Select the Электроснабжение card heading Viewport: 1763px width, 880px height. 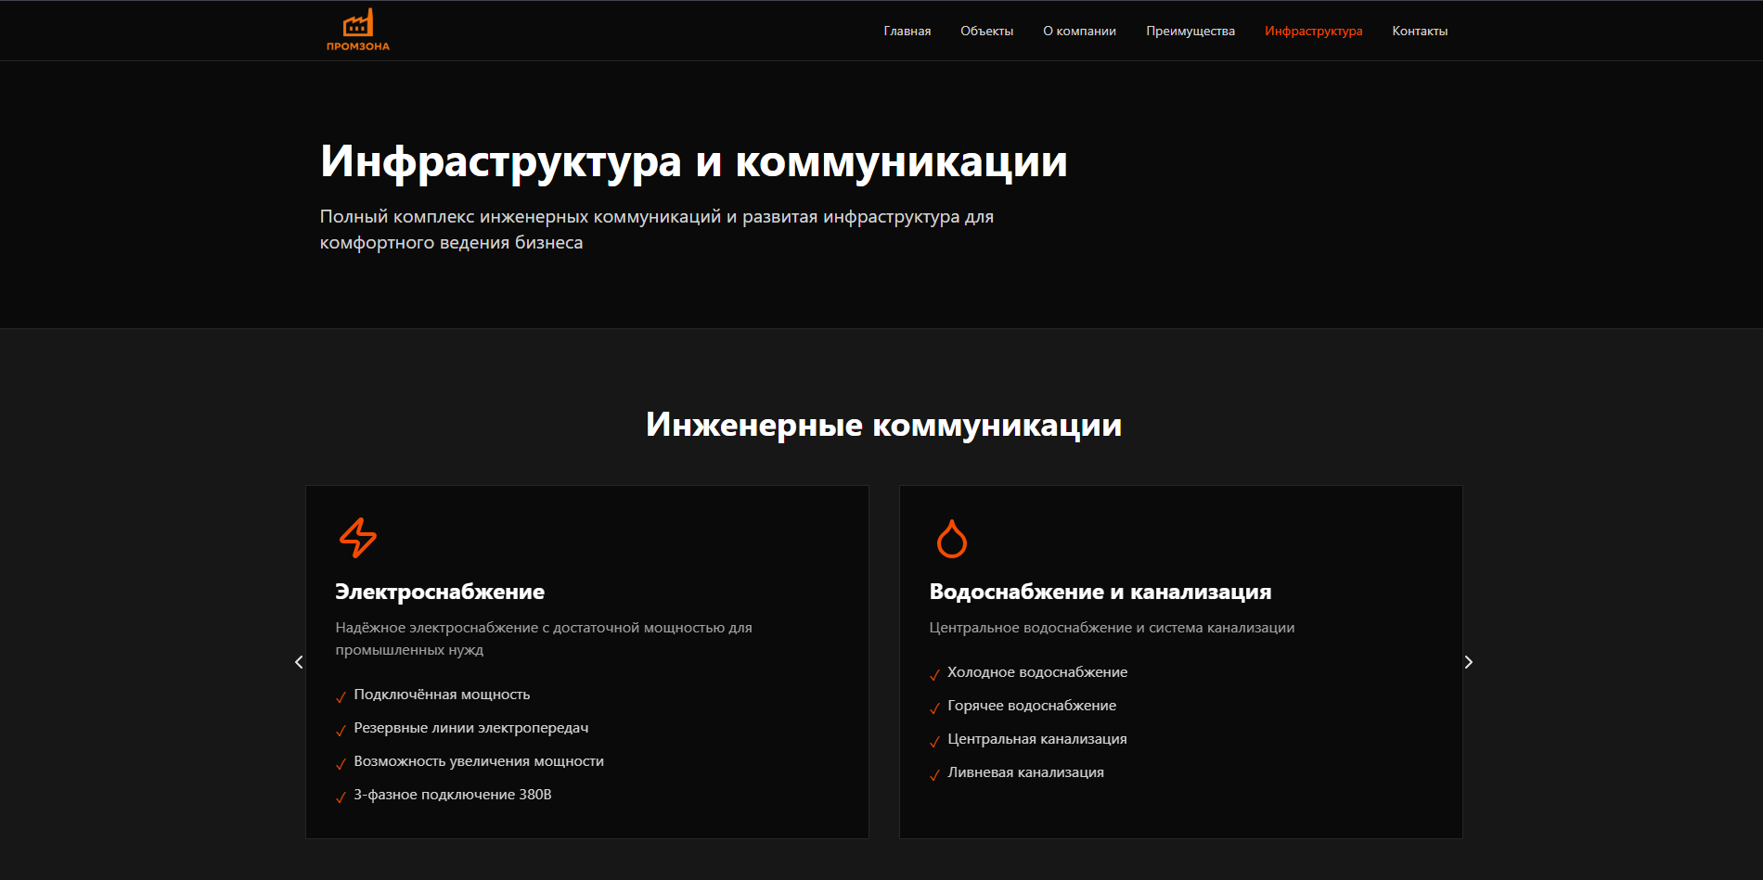pyautogui.click(x=440, y=592)
